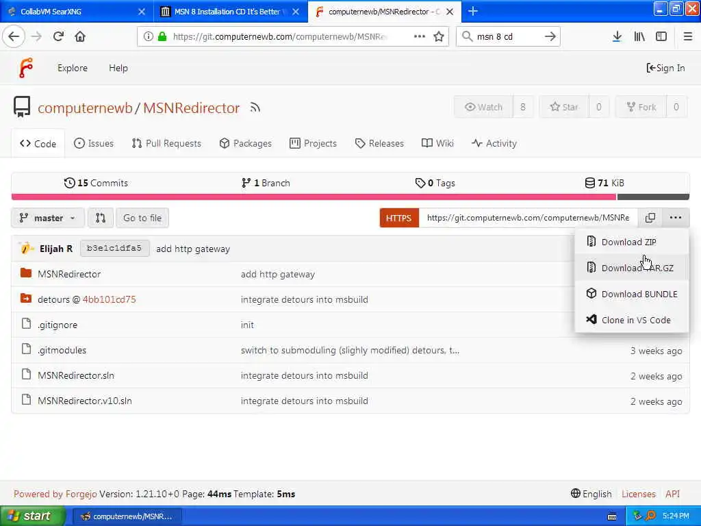This screenshot has height=526, width=701.
Task: Expand the master branch dropdown
Action: (47, 218)
